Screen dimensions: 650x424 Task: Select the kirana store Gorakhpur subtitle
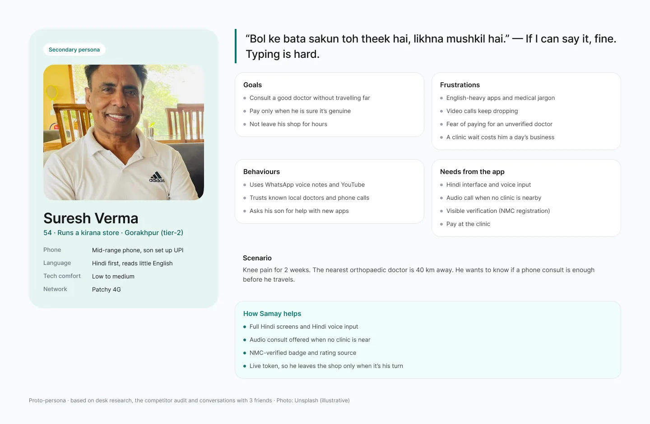(113, 233)
